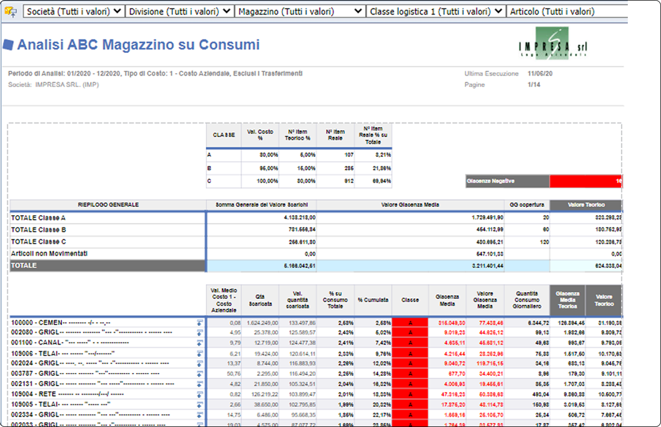
Task: Click red class A cell of 100000 - CEMEN
Action: pos(410,323)
